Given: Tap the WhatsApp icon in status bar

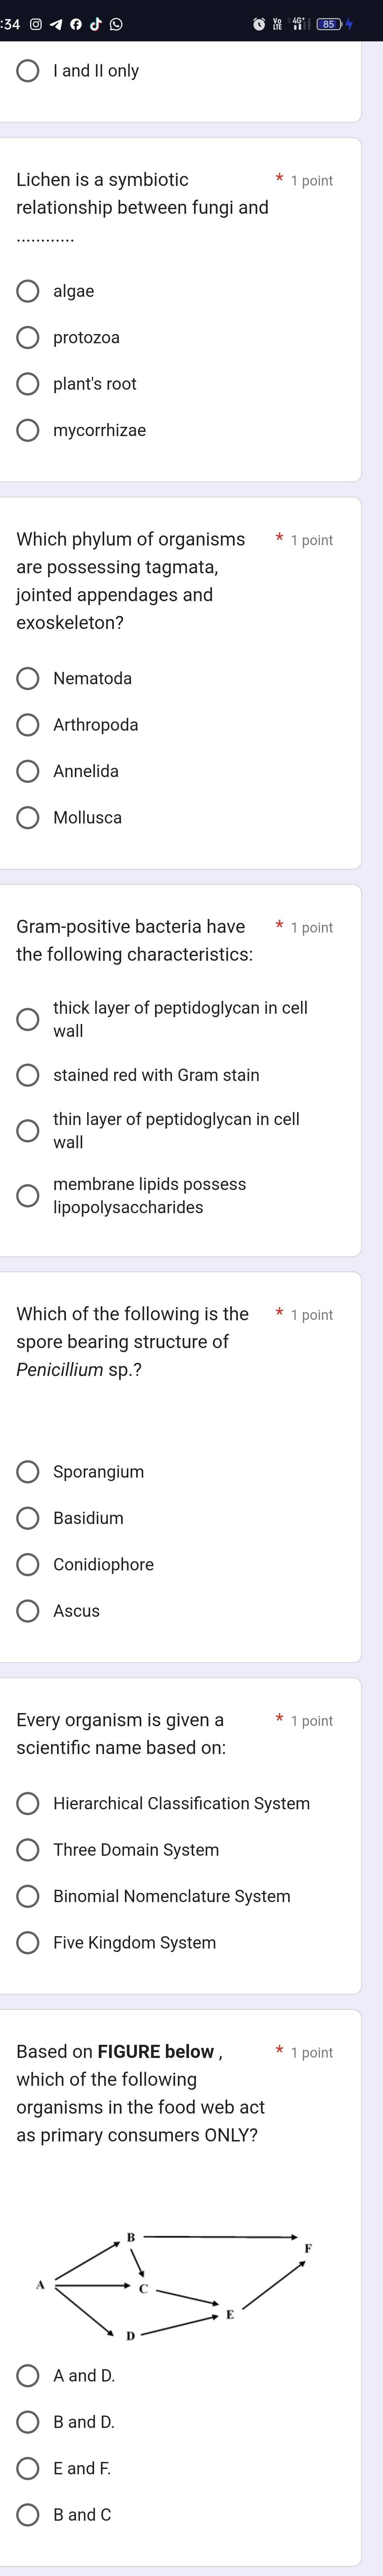Looking at the screenshot, I should pyautogui.click(x=116, y=24).
